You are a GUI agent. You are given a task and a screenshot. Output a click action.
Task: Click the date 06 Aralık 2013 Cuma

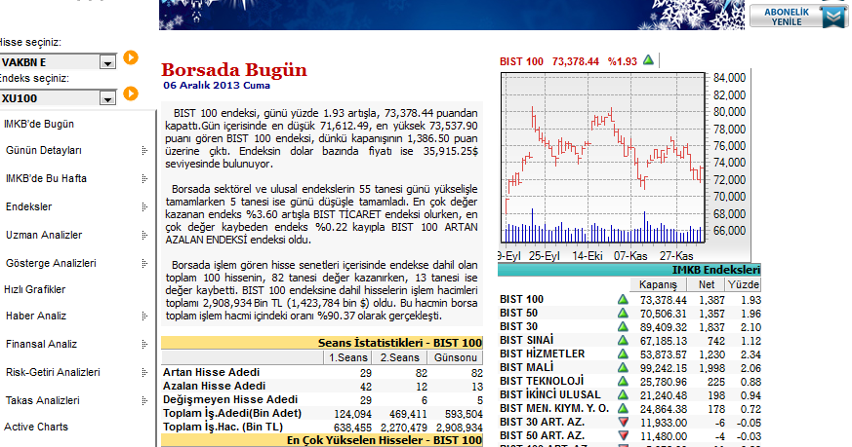(x=217, y=85)
